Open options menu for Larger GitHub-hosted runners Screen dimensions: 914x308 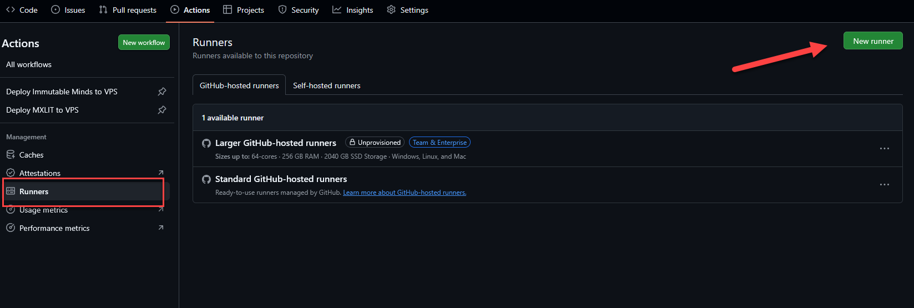(885, 149)
